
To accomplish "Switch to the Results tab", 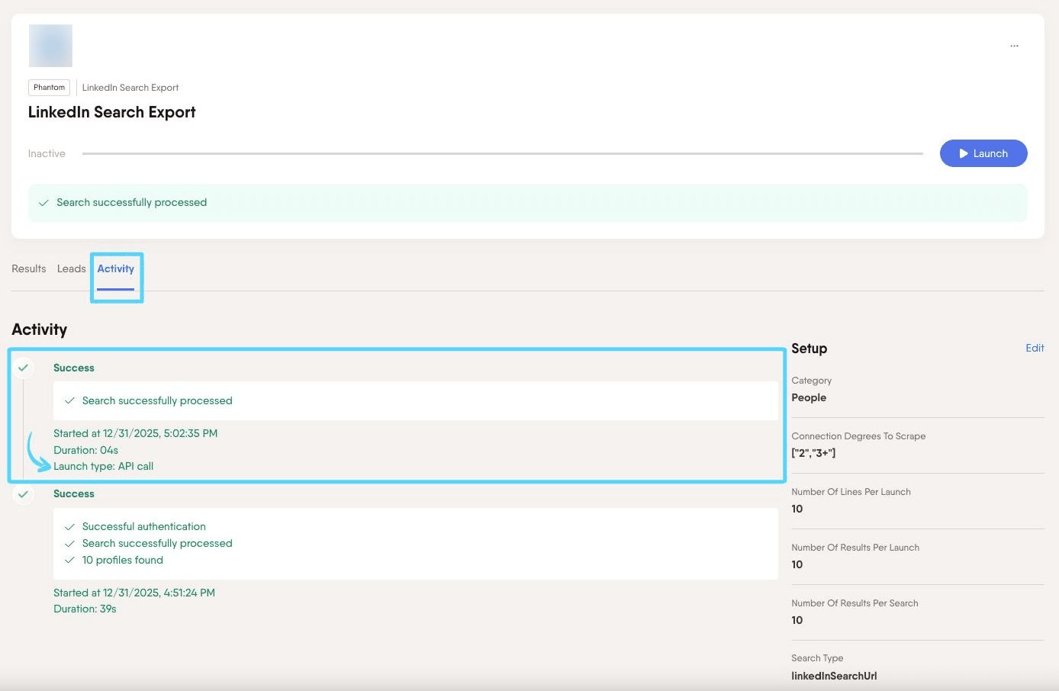I will [x=29, y=268].
